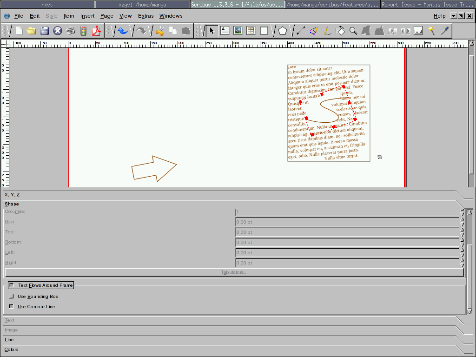This screenshot has height=357, width=476.
Task: Enable Text Flows Around Frame checkbox
Action: point(12,285)
